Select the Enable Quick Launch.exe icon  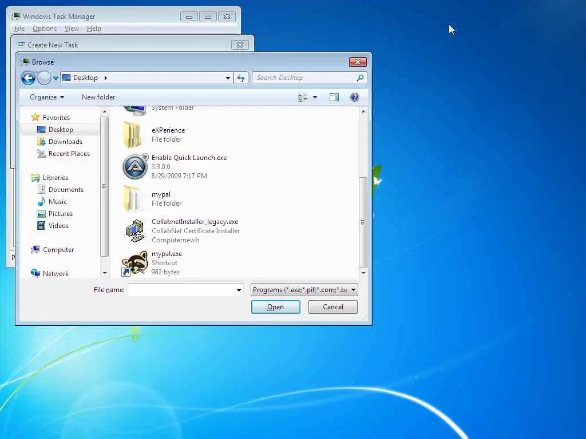pos(135,166)
